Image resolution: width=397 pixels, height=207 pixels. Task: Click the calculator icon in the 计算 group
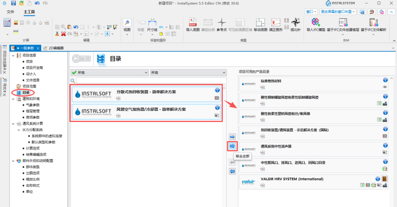coord(7,23)
